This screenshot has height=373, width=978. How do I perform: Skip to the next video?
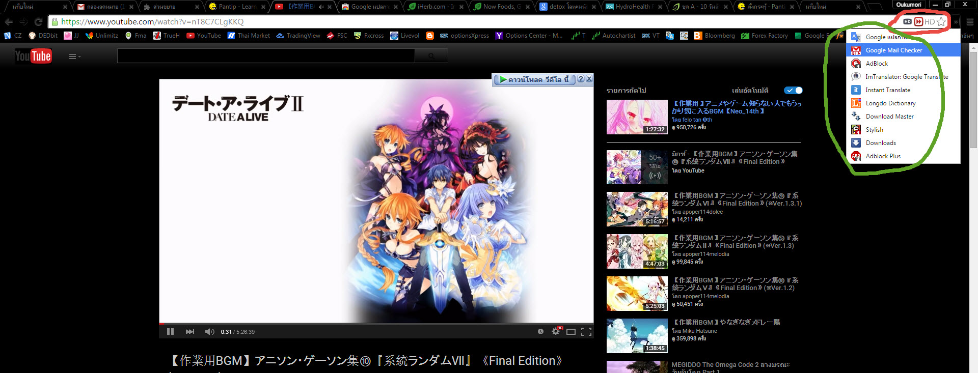[190, 332]
